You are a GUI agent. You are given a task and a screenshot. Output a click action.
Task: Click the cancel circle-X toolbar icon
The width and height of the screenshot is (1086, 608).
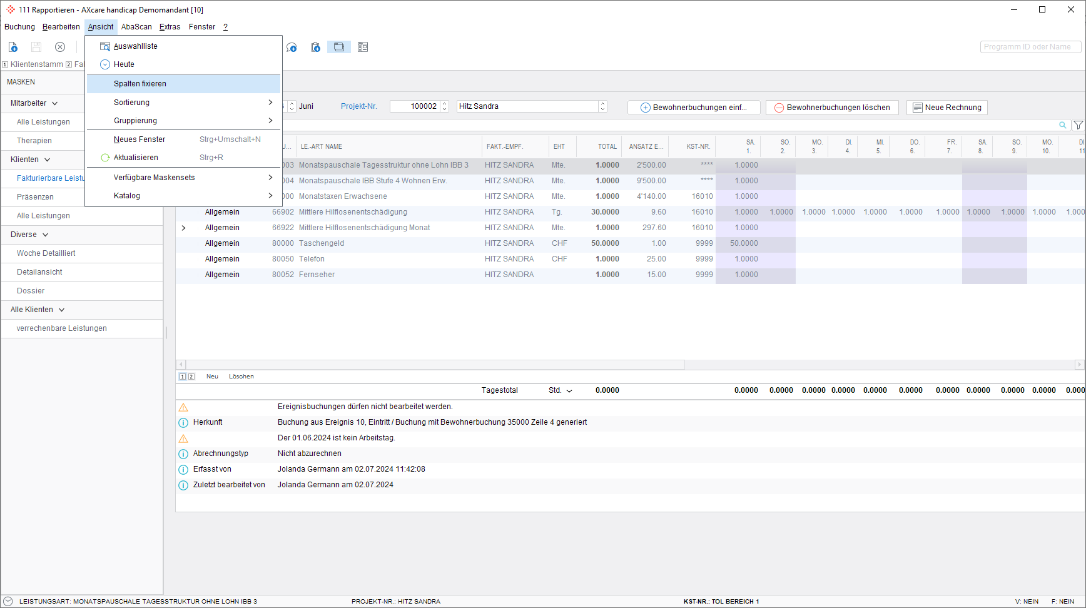[60, 47]
